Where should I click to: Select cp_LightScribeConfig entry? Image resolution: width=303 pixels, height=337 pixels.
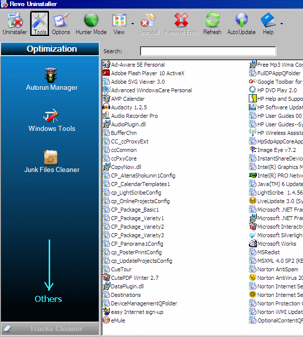pyautogui.click(x=132, y=193)
